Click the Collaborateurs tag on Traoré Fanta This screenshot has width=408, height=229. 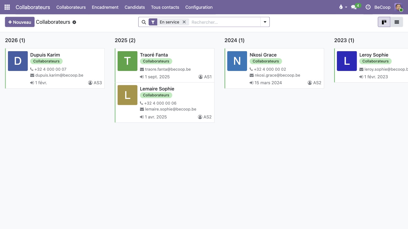[156, 61]
